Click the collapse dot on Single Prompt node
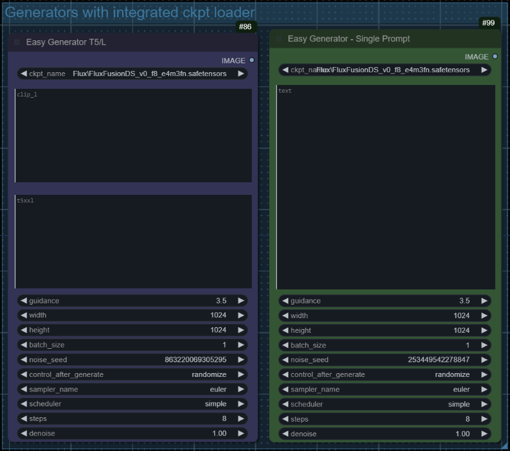This screenshot has width=510, height=451. point(279,39)
